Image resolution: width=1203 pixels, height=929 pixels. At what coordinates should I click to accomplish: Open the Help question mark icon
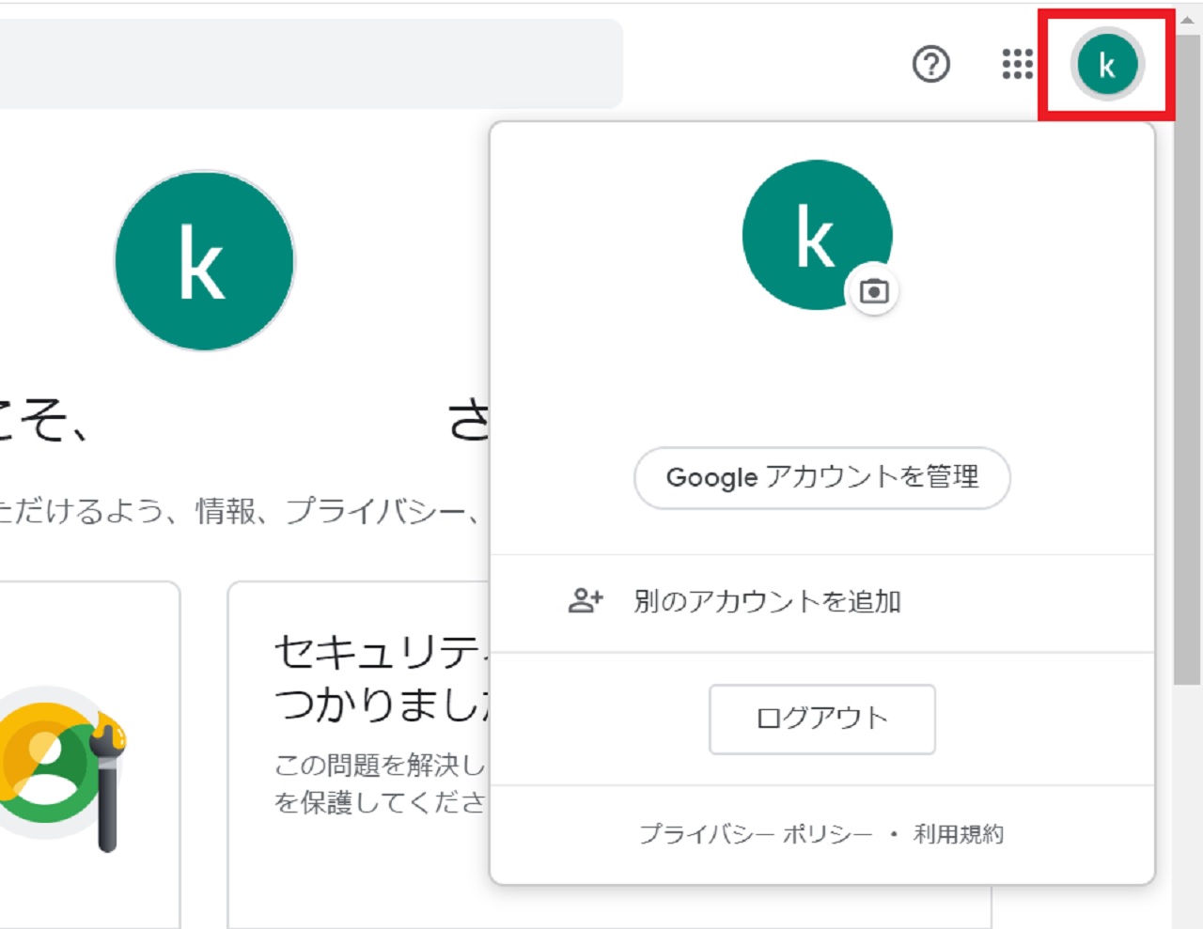pos(930,65)
